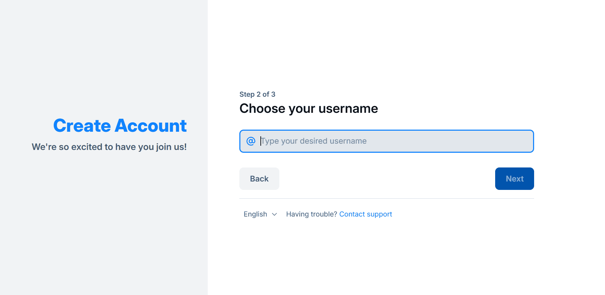The image size is (605, 295).
Task: Click placeholder text Type your desired username
Action: pyautogui.click(x=314, y=141)
